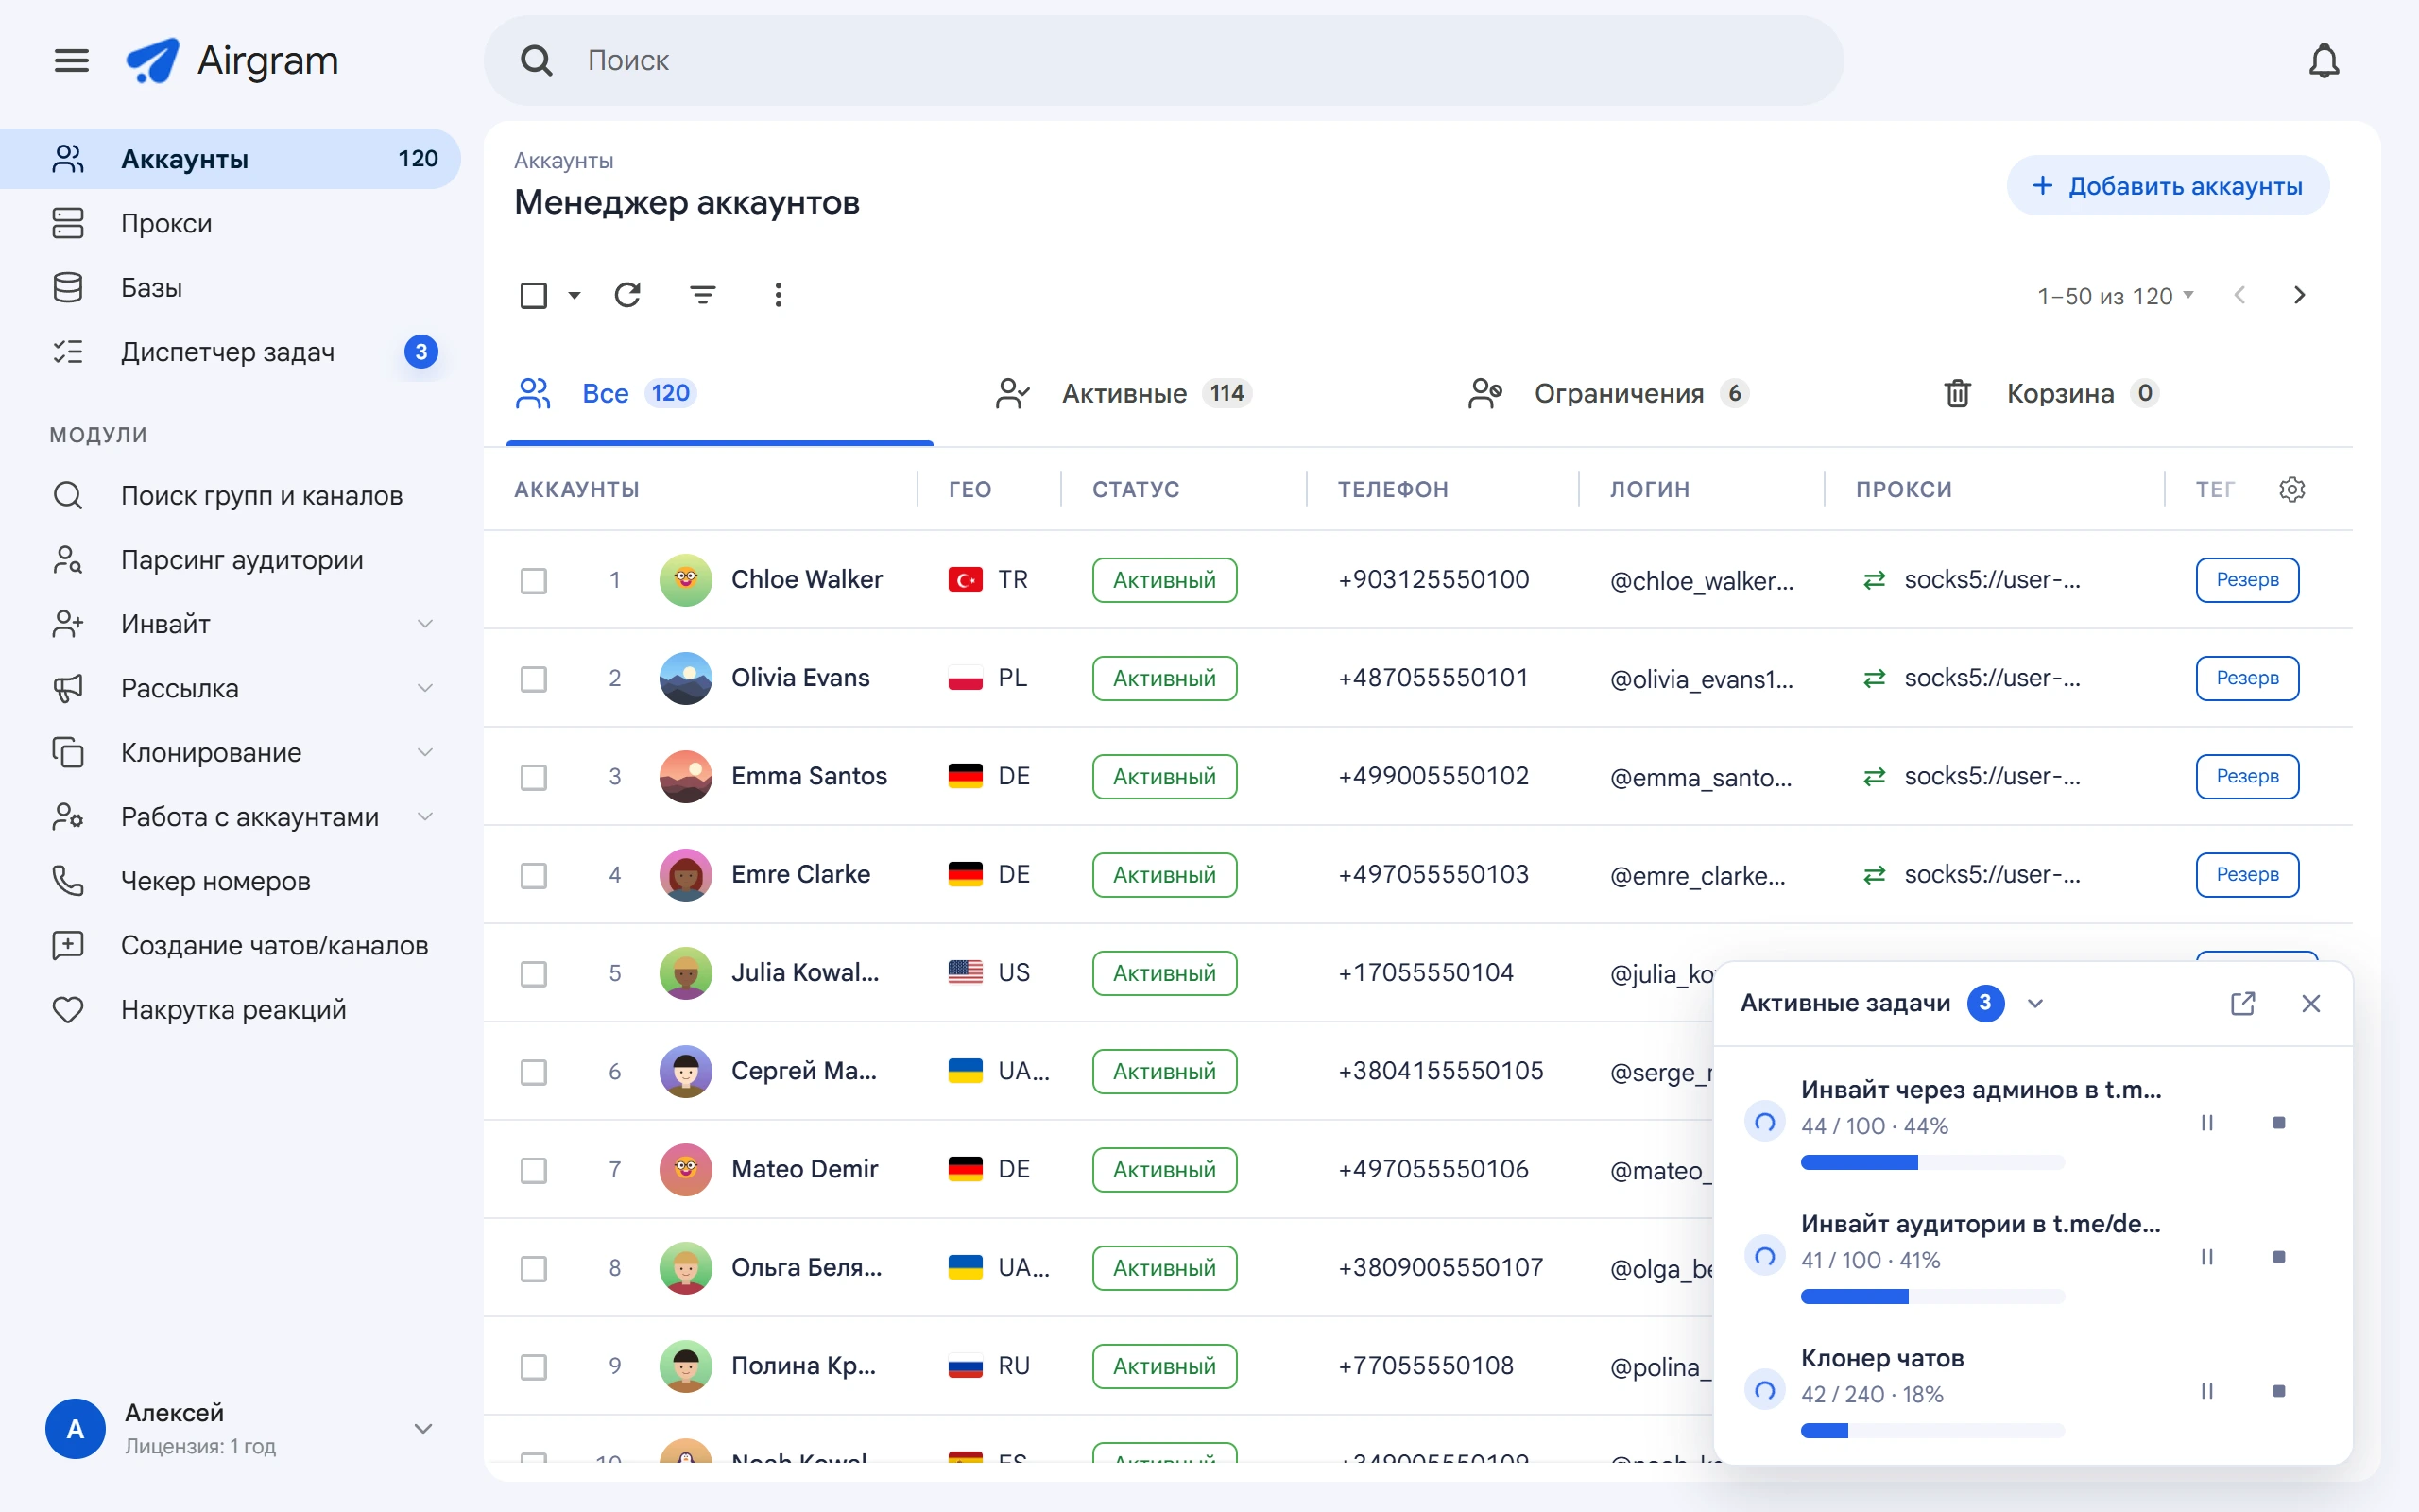The height and width of the screenshot is (1512, 2419).
Task: Open Диспетчер задач in sidebar
Action: [230, 352]
